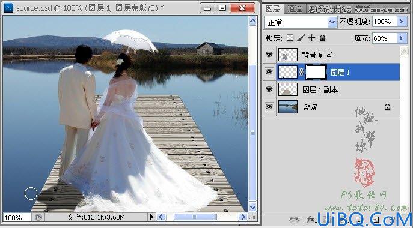Switch to the 图层 tab
Viewport: 413px width, 228px height.
(272, 8)
